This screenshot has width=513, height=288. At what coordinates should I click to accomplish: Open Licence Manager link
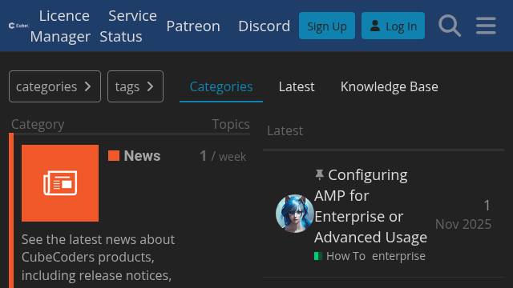pyautogui.click(x=61, y=26)
